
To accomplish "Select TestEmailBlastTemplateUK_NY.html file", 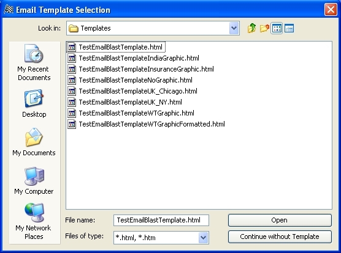I will click(x=125, y=102).
